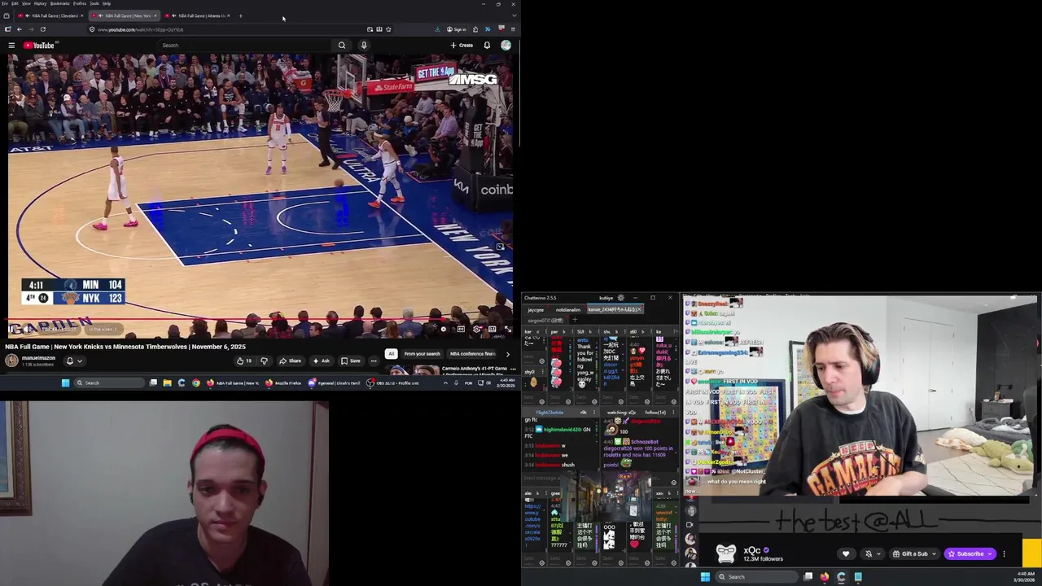Toggle theater mode on the video player
The image size is (1042, 586).
coord(492,329)
